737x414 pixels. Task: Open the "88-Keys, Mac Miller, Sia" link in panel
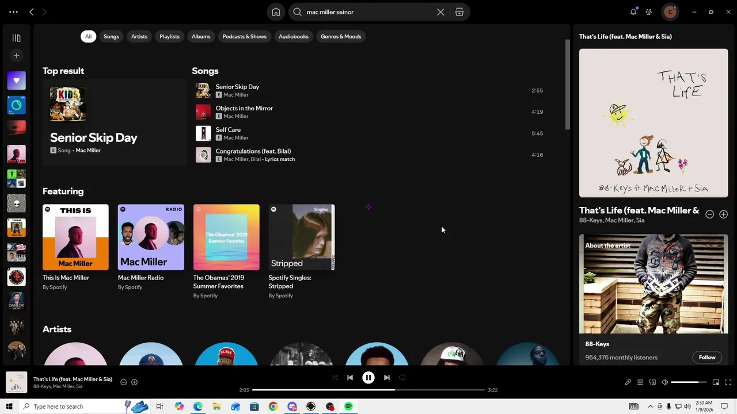[x=611, y=221]
